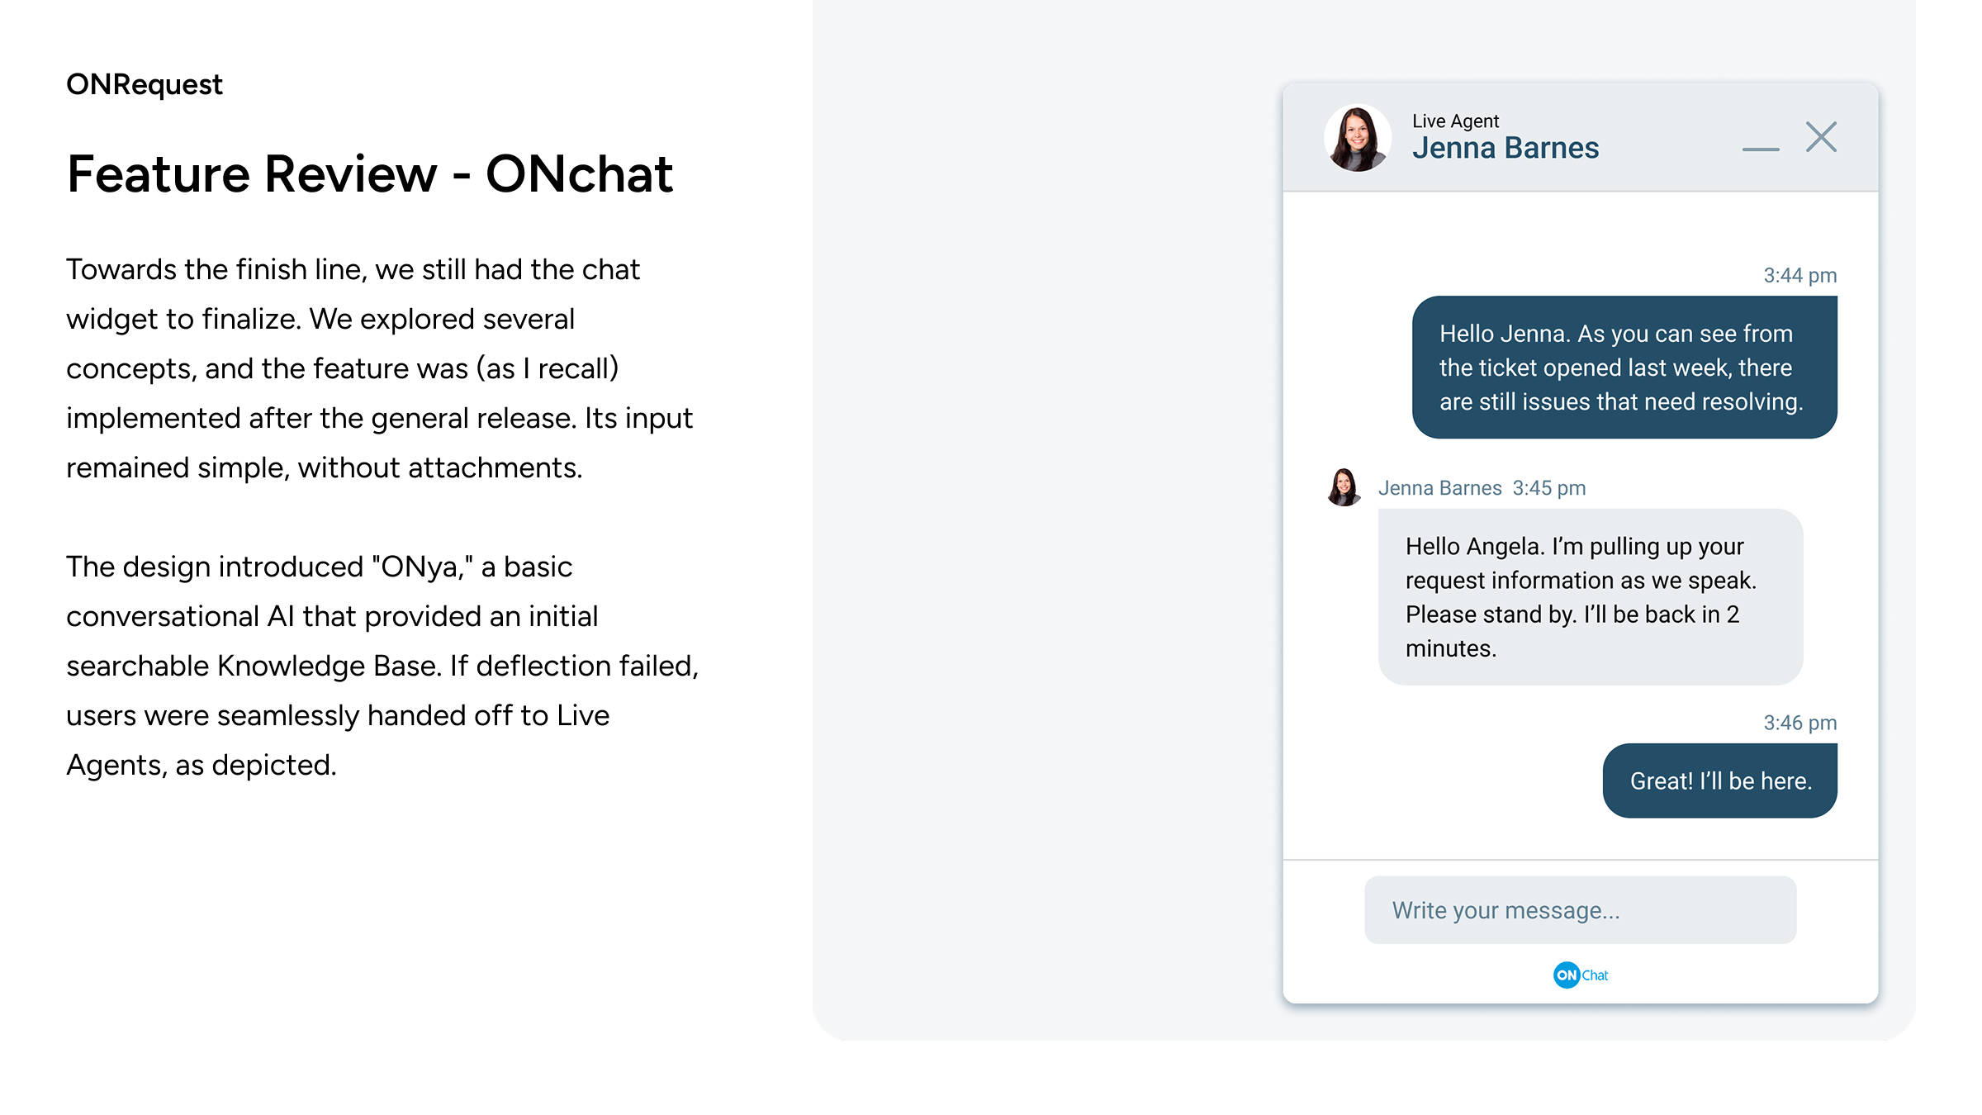Click the 3:46 pm timestamp

[x=1799, y=724]
